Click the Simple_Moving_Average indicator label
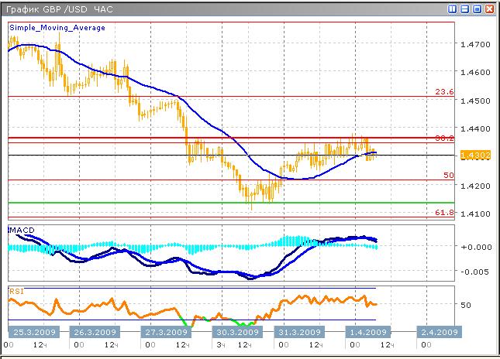This screenshot has height=359, width=500. [x=57, y=27]
